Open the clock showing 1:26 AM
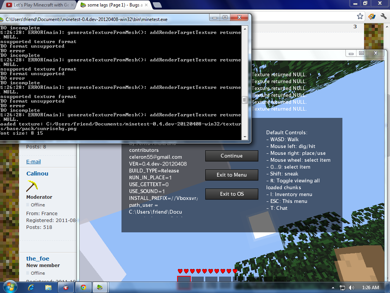Image resolution: width=390 pixels, height=293 pixels. click(x=370, y=288)
